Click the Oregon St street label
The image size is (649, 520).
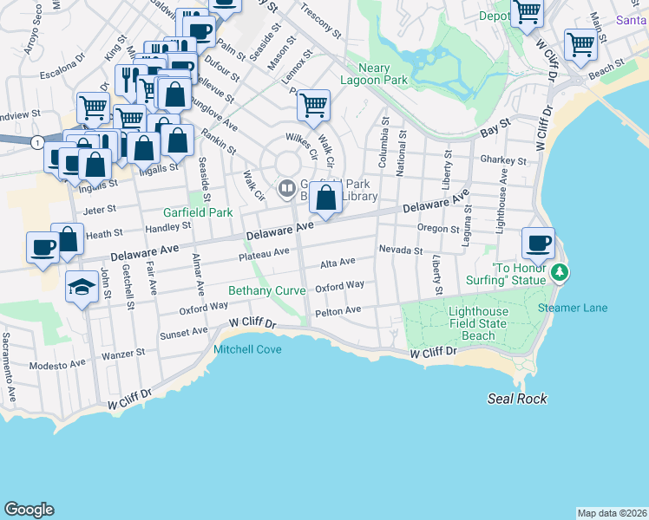click(438, 228)
